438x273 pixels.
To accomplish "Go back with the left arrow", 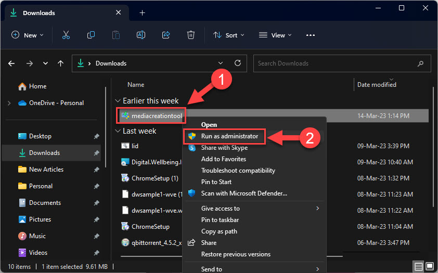I will point(11,63).
